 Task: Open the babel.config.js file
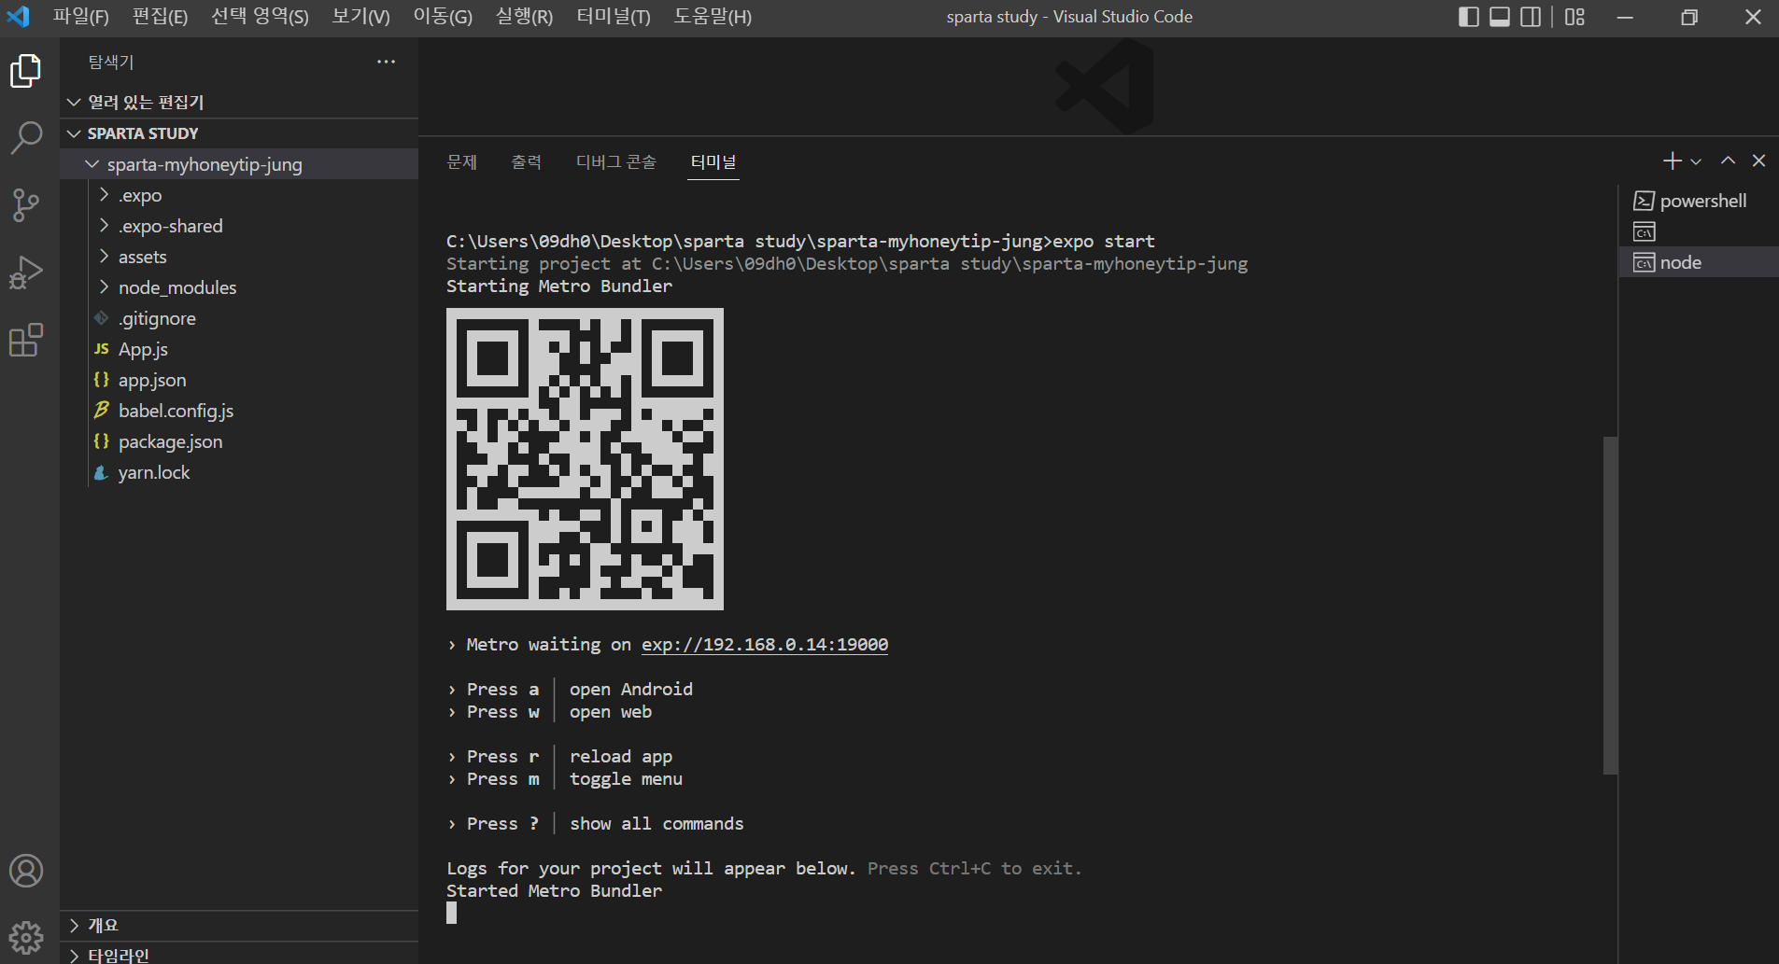(239, 411)
